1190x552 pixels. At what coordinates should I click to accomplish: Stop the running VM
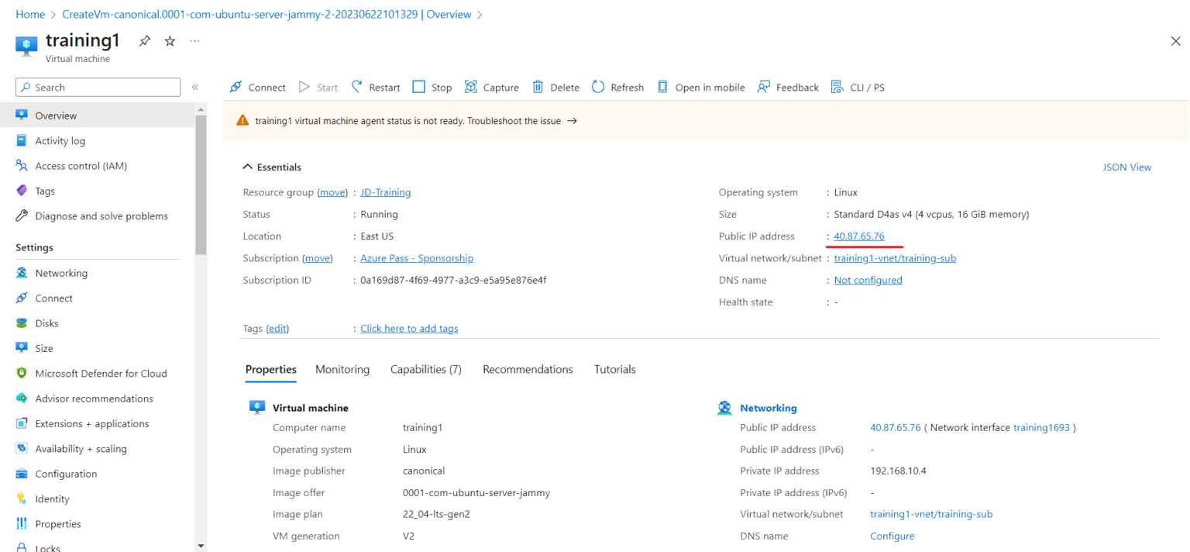coord(432,87)
